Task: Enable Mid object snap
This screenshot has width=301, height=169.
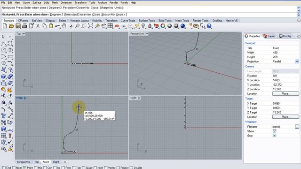Action: (x=36, y=168)
